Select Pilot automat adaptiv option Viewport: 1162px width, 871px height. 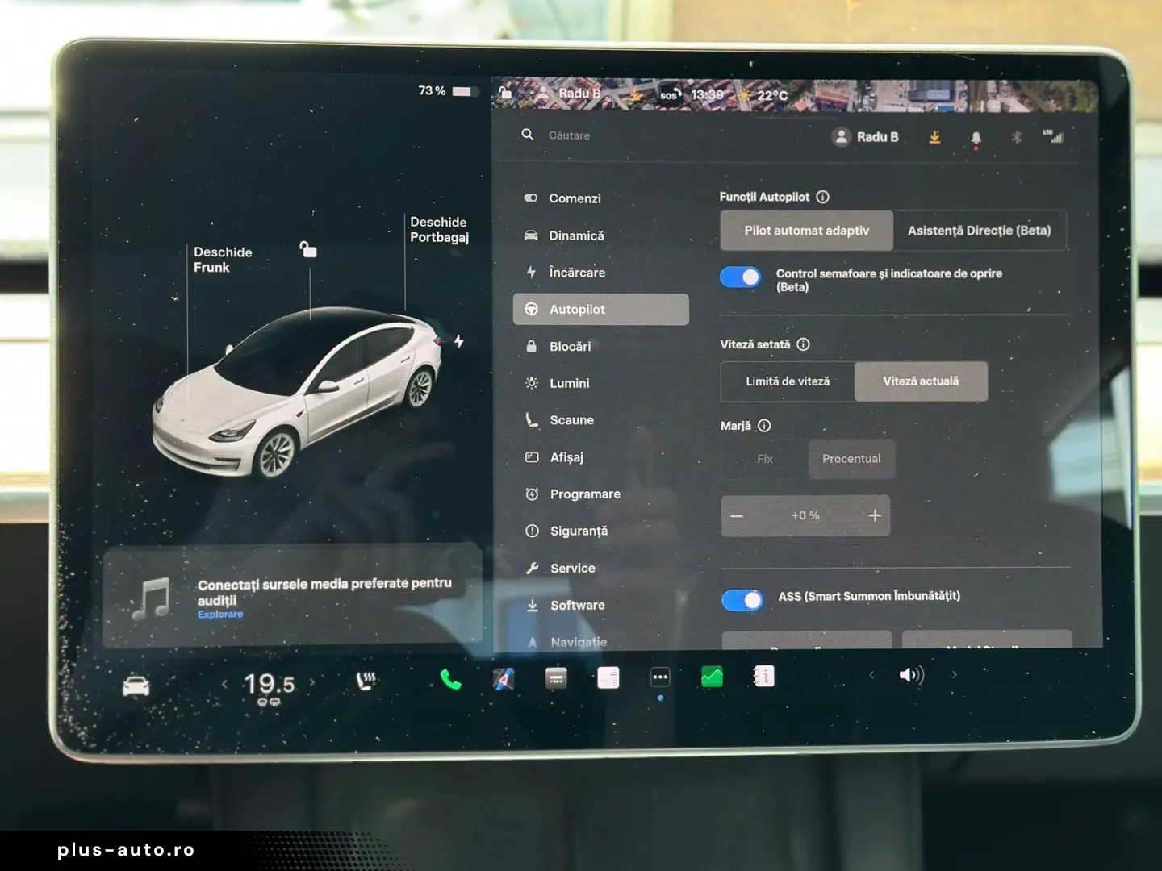tap(807, 231)
